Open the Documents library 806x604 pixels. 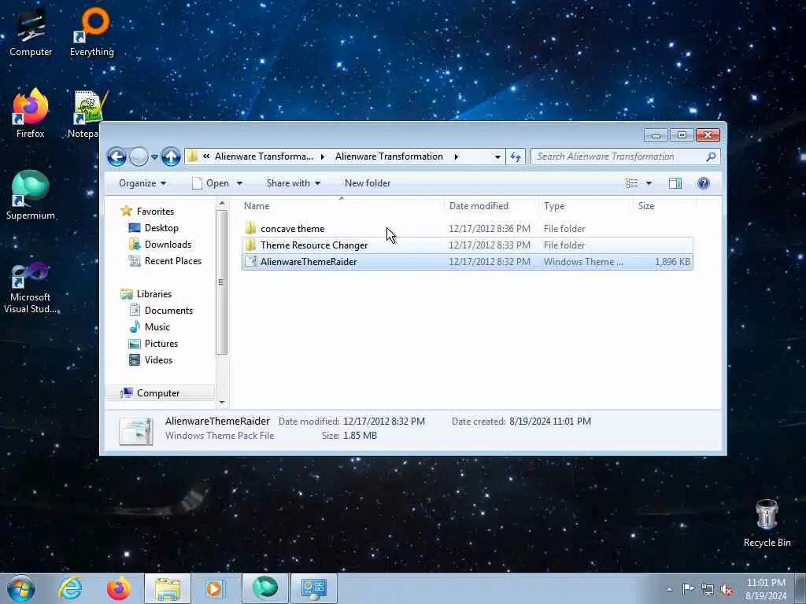(168, 311)
